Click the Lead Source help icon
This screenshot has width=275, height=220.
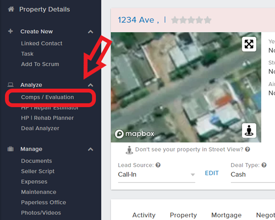coord(158,165)
